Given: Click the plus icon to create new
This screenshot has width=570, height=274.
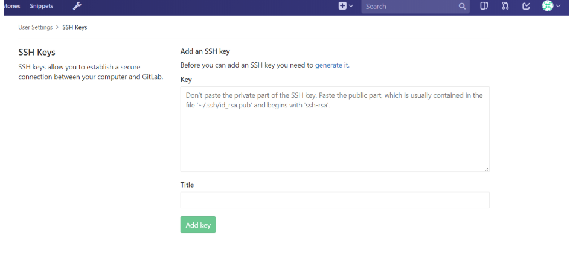Looking at the screenshot, I should 342,6.
